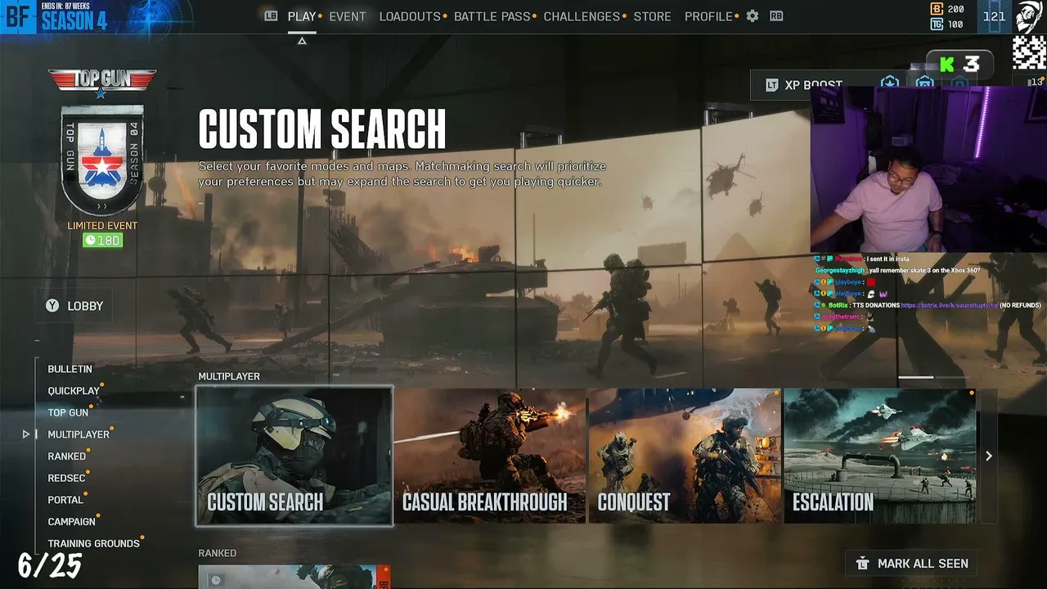Image resolution: width=1047 pixels, height=589 pixels.
Task: Select QUICKPLAY in the side menu
Action: 74,391
